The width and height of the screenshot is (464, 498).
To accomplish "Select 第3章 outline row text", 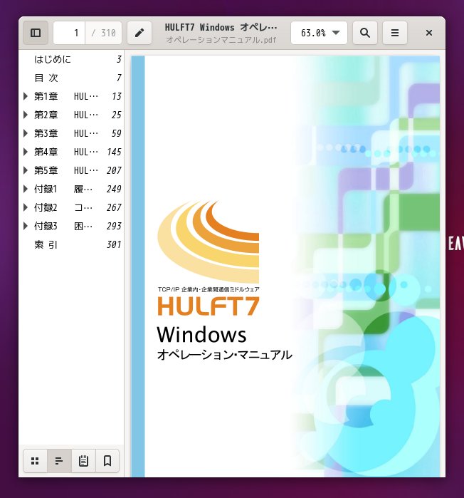I will pos(66,133).
